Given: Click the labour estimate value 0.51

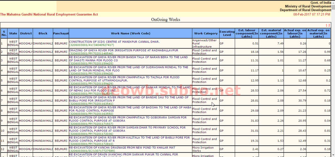Looking at the screenshot, I should pyautogui.click(x=255, y=43).
